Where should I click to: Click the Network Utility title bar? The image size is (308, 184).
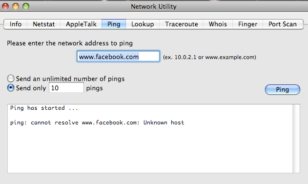pyautogui.click(x=154, y=6)
